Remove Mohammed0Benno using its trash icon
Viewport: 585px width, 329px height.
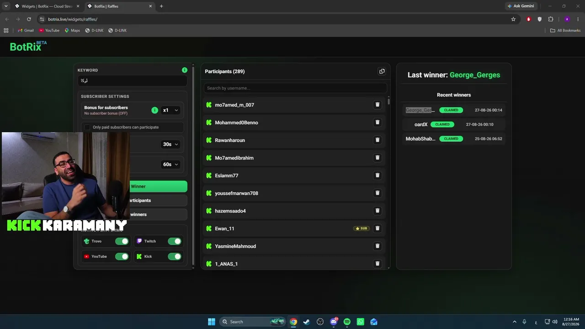(378, 122)
